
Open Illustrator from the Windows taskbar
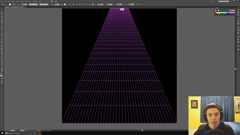pyautogui.click(x=39, y=133)
